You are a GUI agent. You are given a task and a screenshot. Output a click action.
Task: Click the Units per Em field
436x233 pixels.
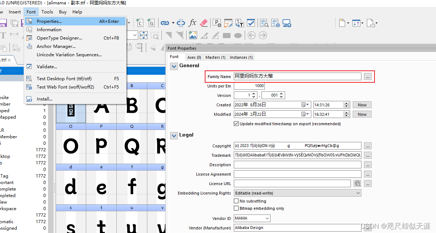[249, 86]
